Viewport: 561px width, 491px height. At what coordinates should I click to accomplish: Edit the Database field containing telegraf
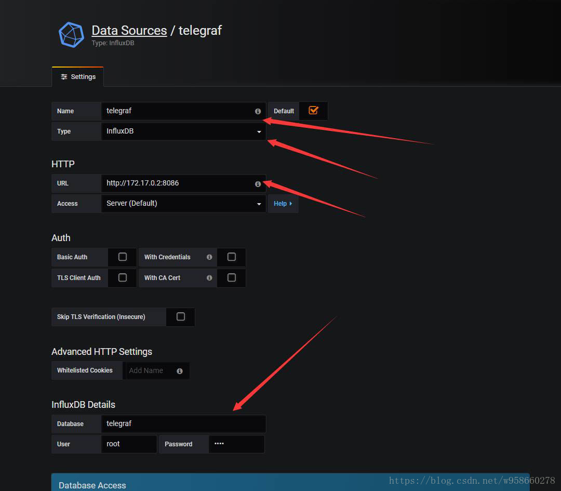[x=183, y=424]
